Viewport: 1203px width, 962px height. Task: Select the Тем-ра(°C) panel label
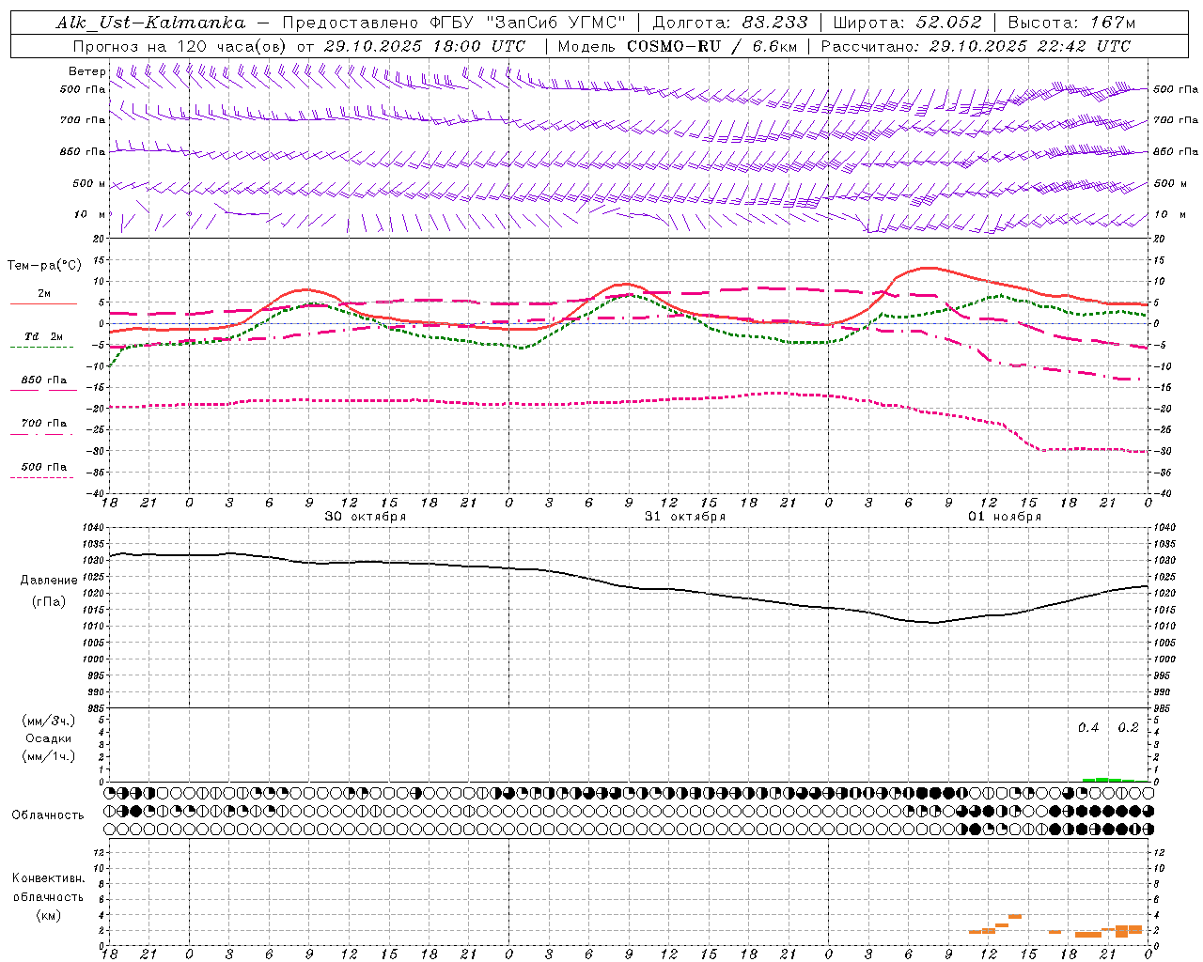[44, 265]
